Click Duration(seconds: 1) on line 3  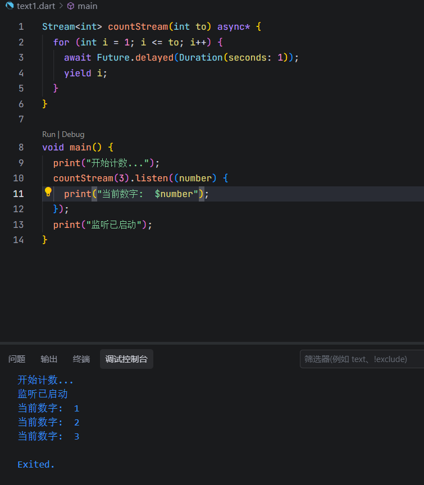click(234, 57)
